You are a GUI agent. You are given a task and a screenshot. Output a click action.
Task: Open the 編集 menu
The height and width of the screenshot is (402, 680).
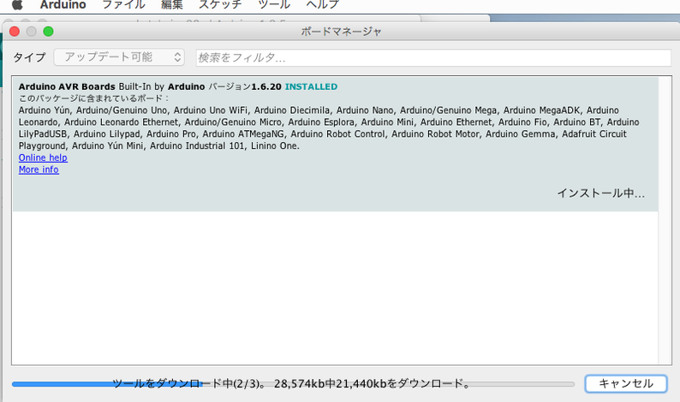point(172,5)
